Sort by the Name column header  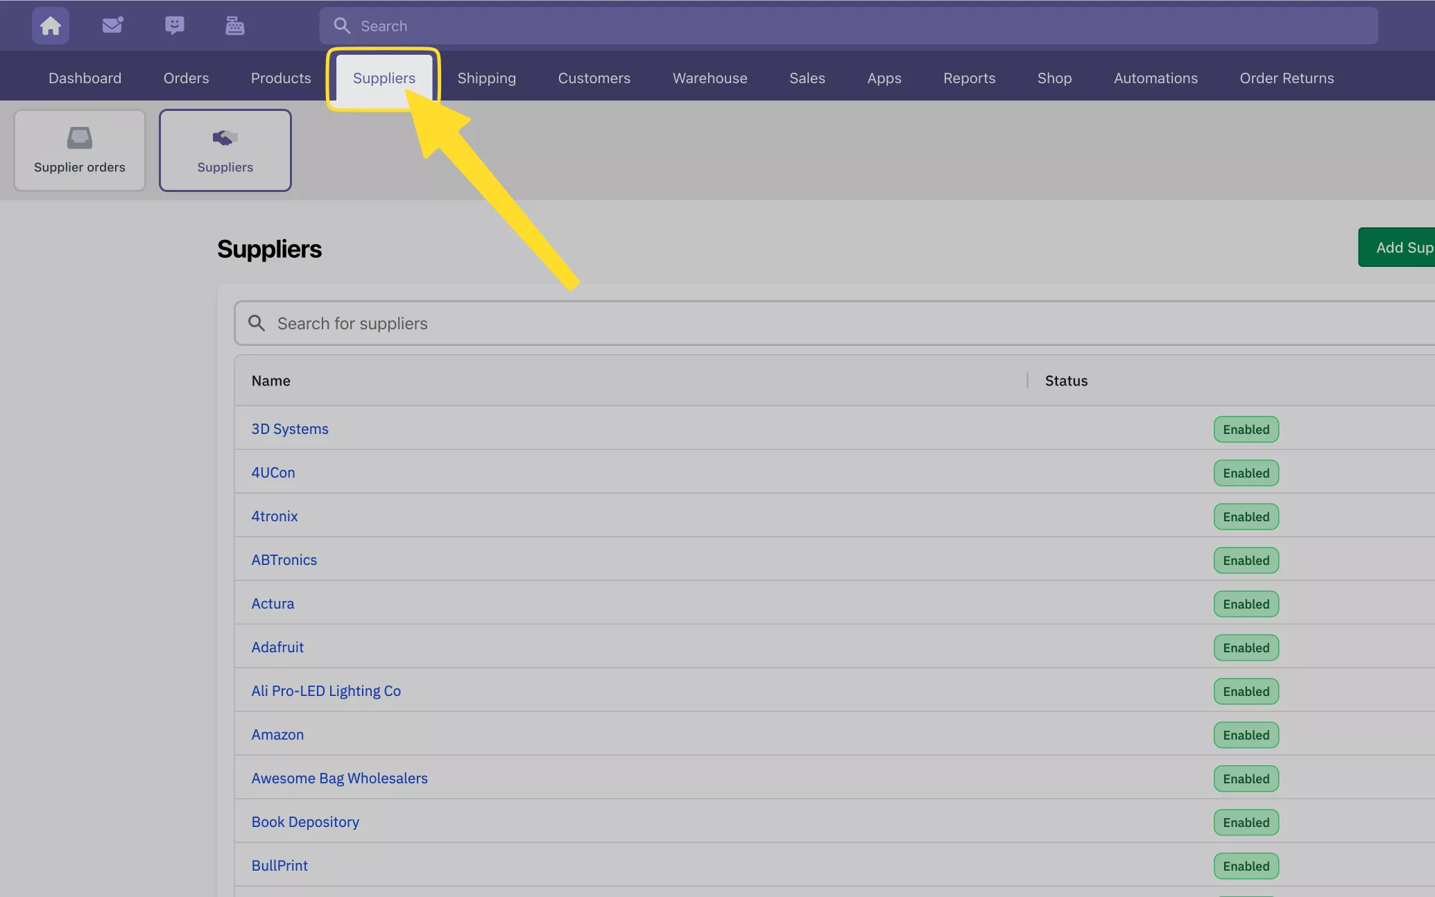(270, 381)
